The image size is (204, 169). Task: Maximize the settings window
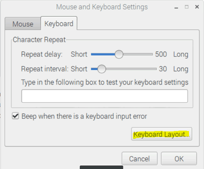(187, 7)
